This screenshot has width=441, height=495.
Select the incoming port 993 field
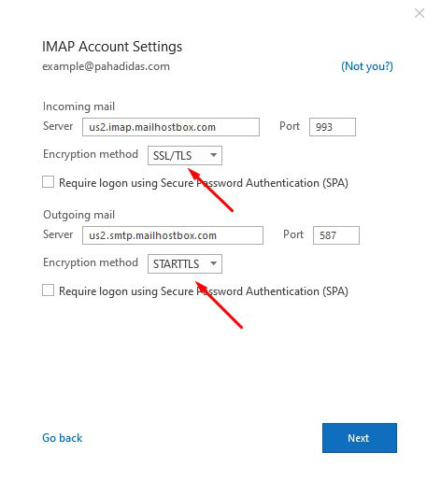[333, 127]
